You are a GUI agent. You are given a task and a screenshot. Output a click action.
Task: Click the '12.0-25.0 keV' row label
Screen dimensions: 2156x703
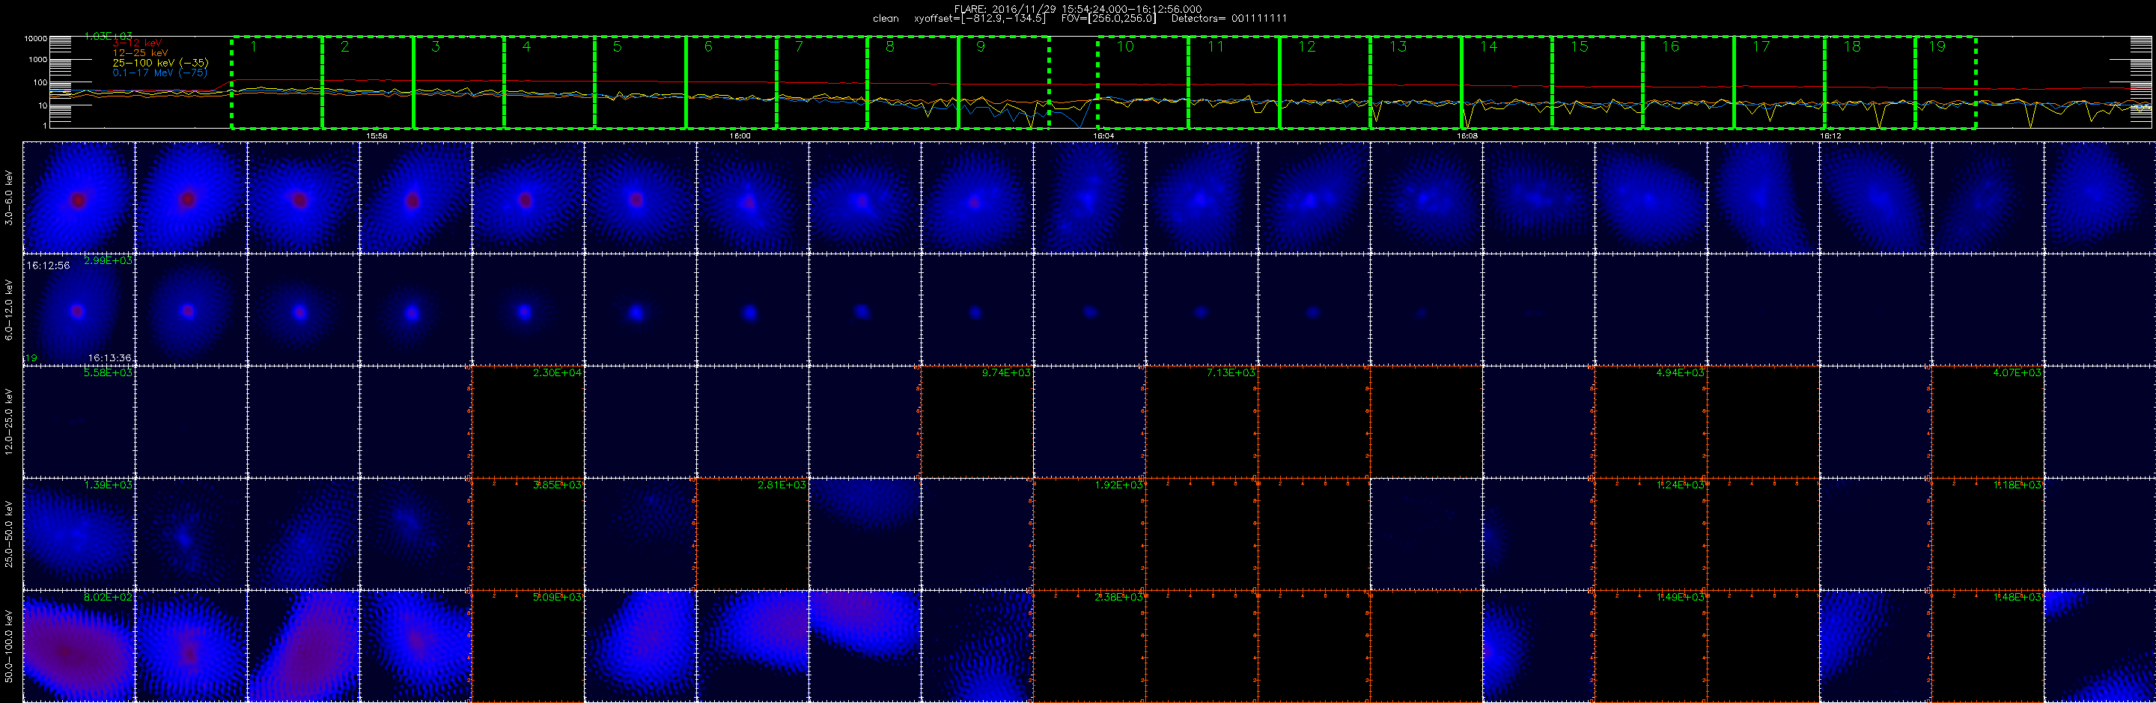click(x=9, y=421)
